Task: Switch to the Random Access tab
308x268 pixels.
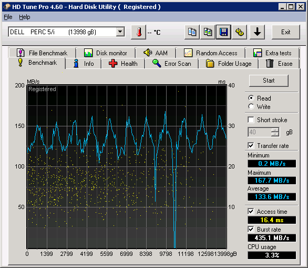Action: point(211,53)
